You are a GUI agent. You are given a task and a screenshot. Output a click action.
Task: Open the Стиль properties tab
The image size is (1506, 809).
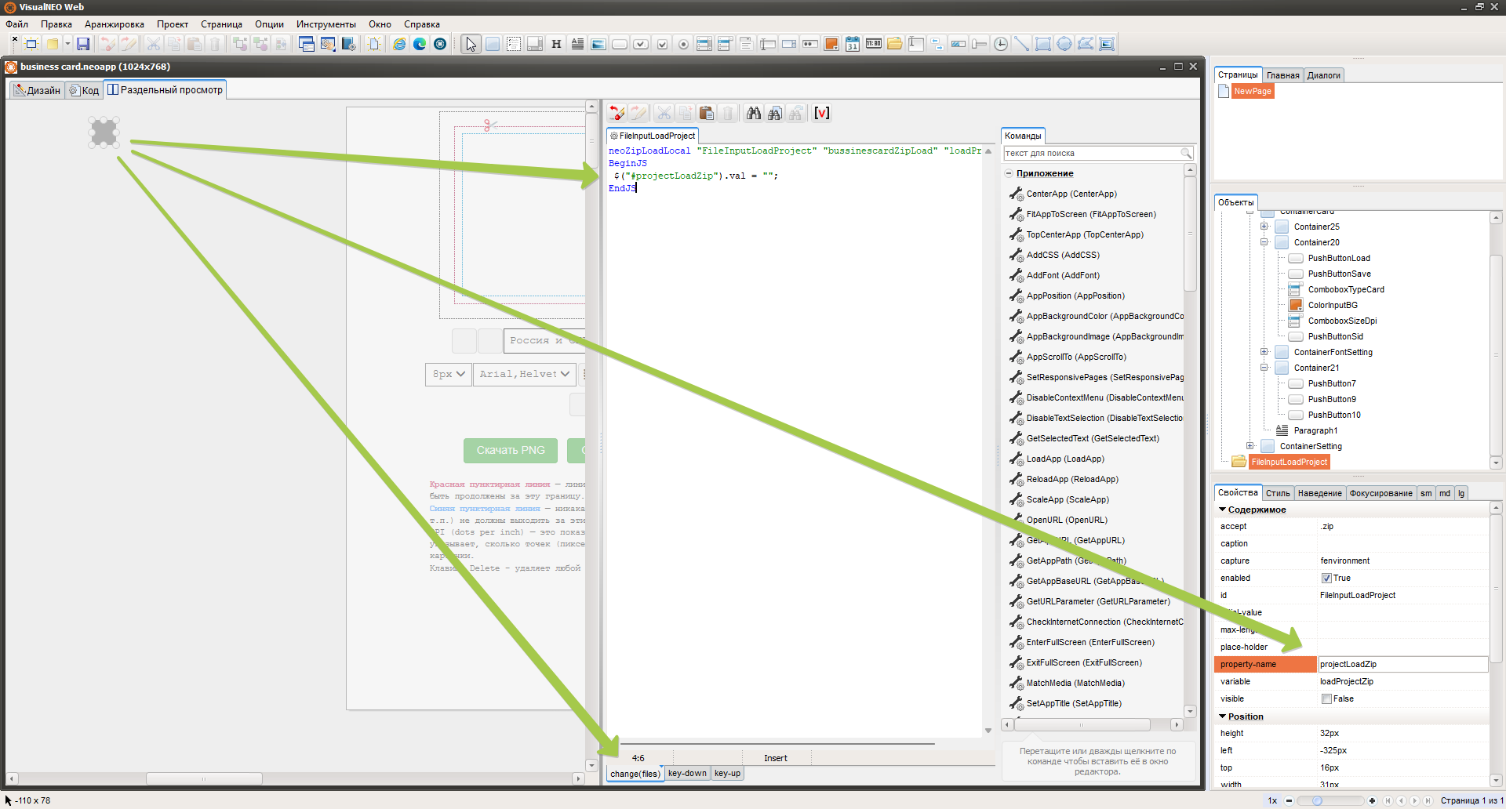1278,493
